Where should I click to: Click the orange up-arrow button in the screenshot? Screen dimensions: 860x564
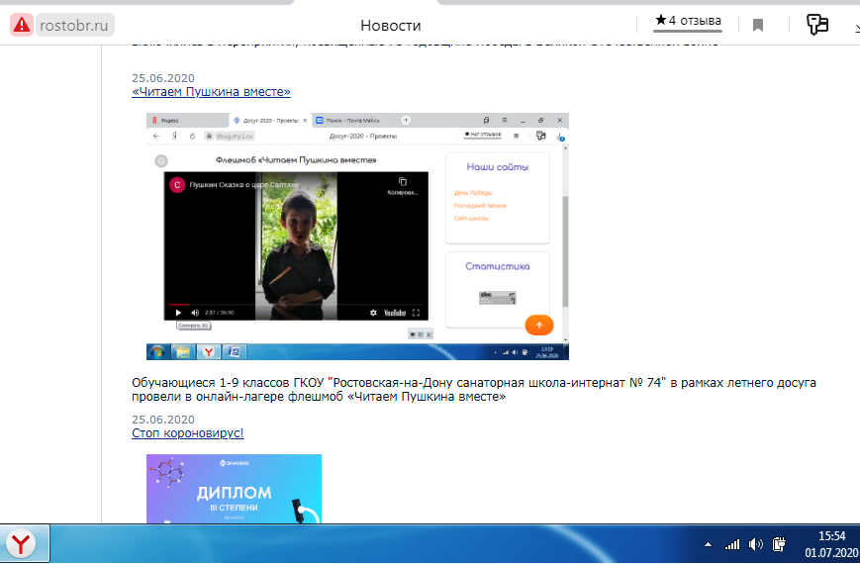point(538,324)
